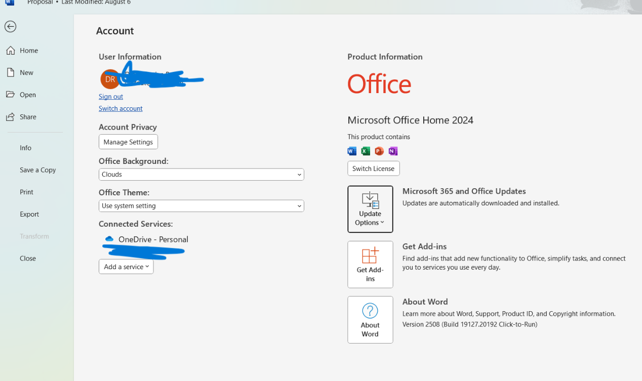Viewport: 642px width, 381px height.
Task: Click the OneDrive - Personal service entry
Action: [x=146, y=239]
